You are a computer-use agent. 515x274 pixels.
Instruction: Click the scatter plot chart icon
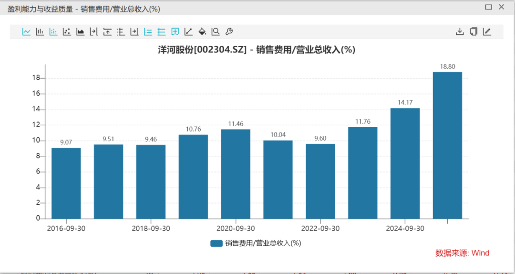point(67,32)
